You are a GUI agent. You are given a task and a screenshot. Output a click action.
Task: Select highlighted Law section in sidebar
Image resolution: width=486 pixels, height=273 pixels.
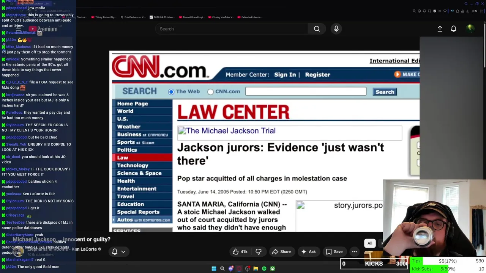tap(142, 157)
